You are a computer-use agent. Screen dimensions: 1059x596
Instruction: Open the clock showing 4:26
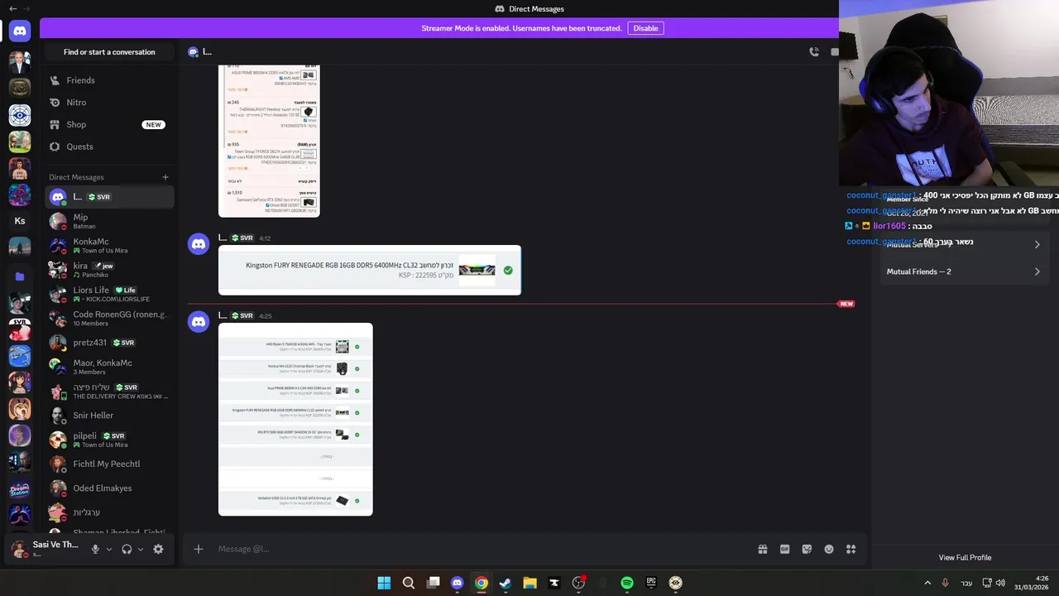pos(1032,583)
